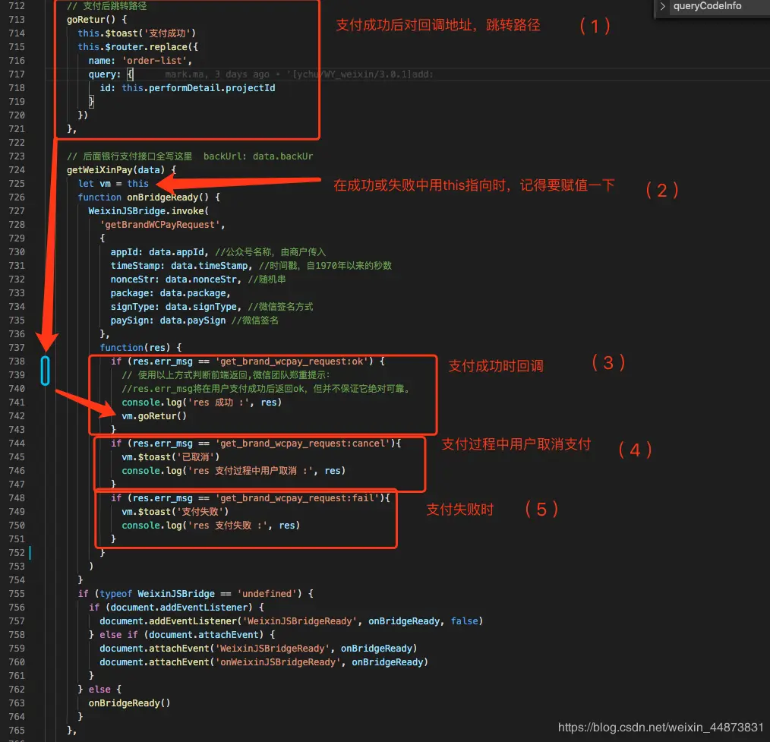The image size is (770, 742).
Task: Click vm.$toast('支付失败') call
Action: click(x=175, y=512)
